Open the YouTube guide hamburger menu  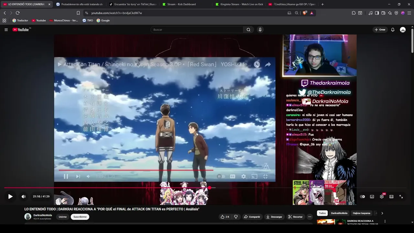6,29
